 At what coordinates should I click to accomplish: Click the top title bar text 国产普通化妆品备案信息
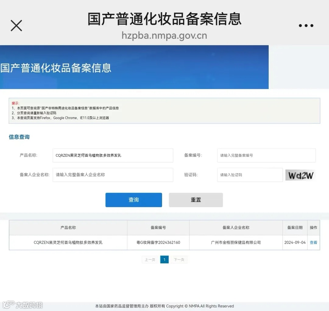(164, 19)
